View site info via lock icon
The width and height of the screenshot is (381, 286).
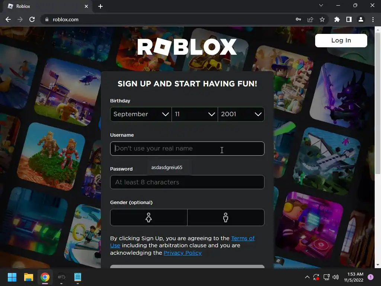coord(47,19)
